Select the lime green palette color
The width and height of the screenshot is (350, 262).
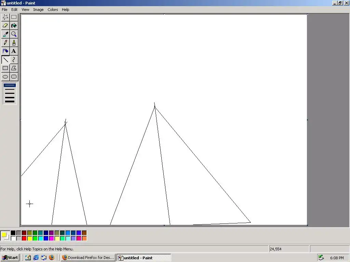(35, 238)
